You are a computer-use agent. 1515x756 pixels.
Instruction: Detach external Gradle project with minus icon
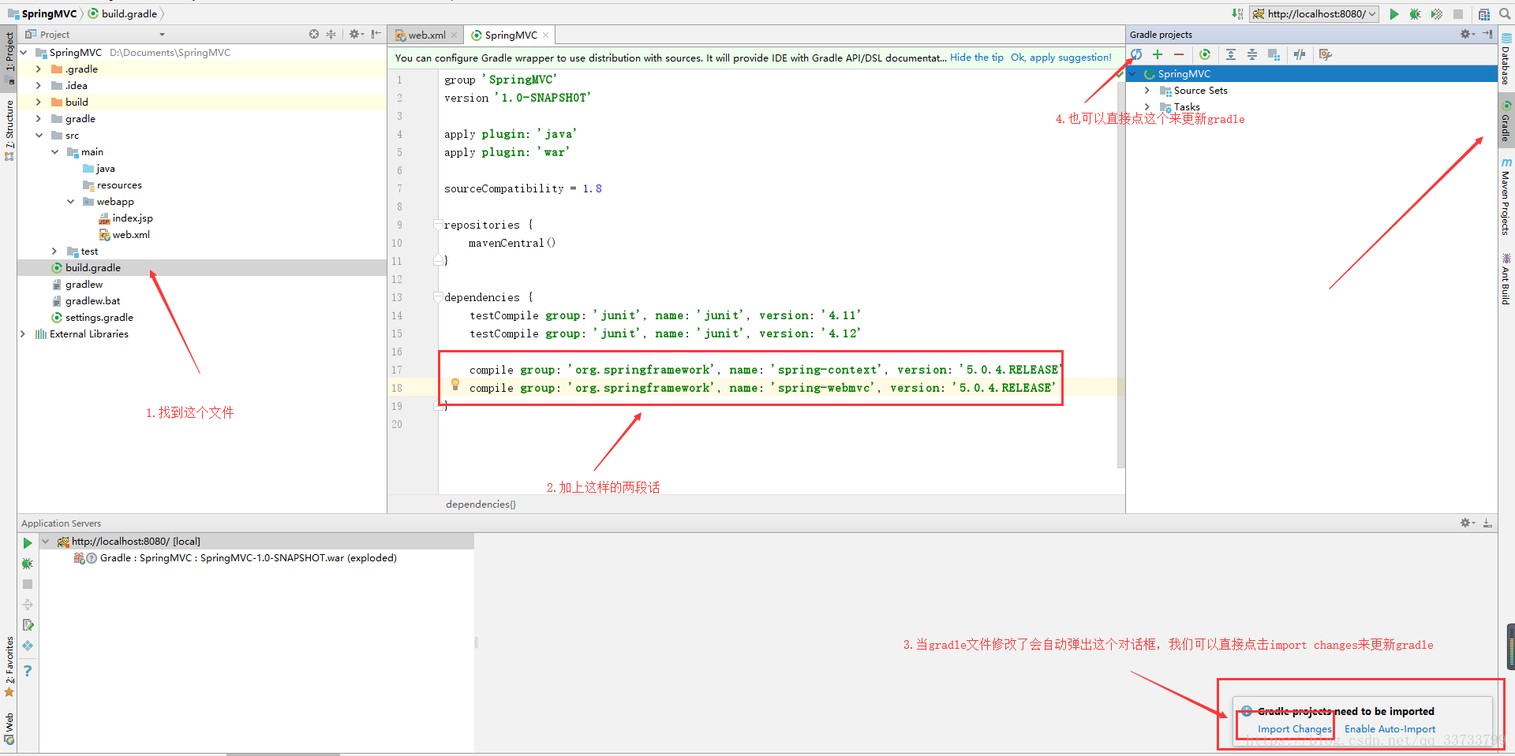1179,54
